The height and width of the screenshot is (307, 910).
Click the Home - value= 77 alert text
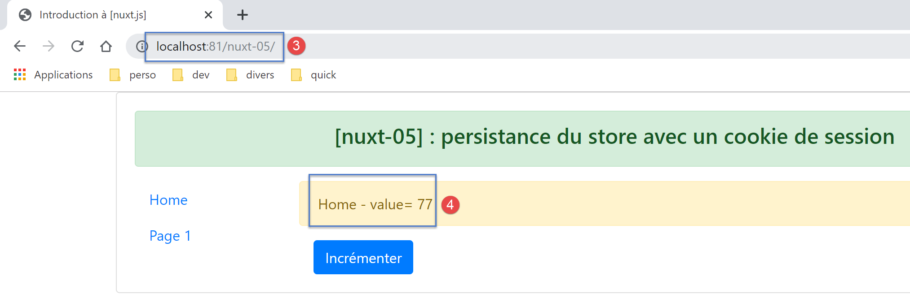(x=375, y=204)
